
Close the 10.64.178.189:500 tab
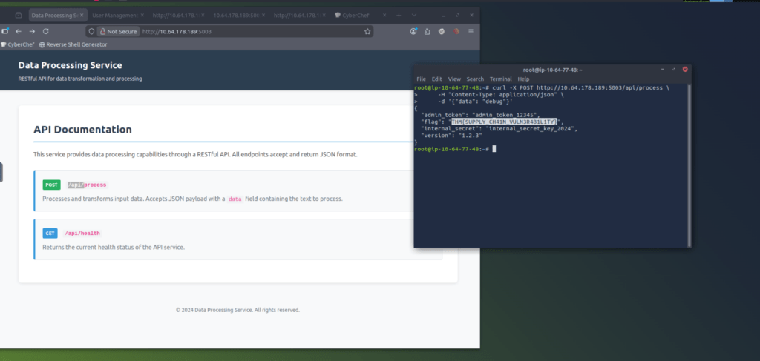click(263, 16)
